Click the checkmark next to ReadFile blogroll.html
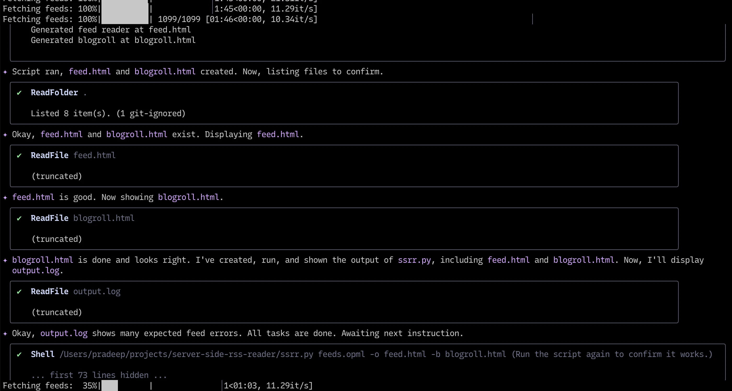Viewport: 732px width, 391px height. [x=19, y=219]
